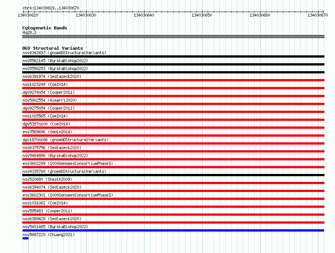Screen dimensions: 335x253
Task: Click the red bar under nsv6389429
Action: coord(173,223)
